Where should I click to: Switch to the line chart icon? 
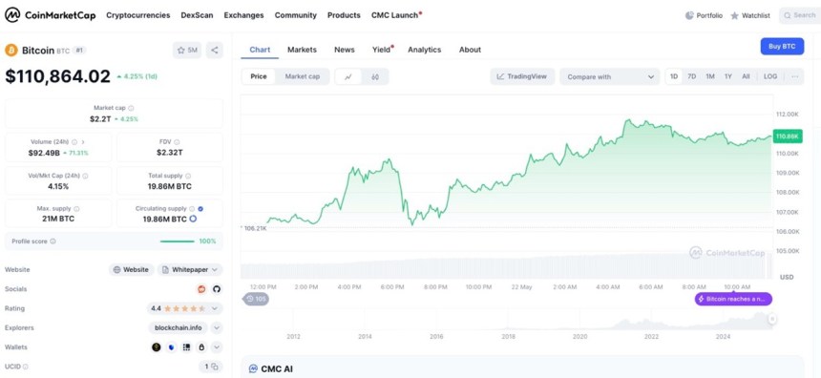point(348,76)
